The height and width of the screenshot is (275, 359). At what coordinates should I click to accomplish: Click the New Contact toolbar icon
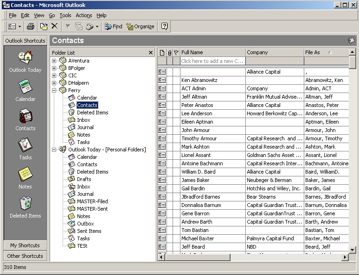12,26
